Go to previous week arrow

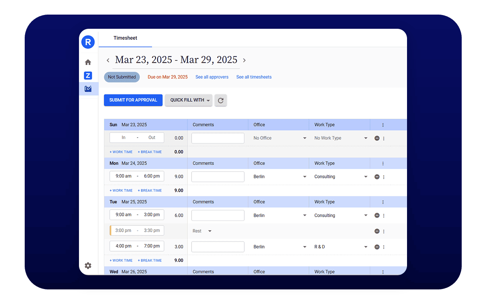108,60
